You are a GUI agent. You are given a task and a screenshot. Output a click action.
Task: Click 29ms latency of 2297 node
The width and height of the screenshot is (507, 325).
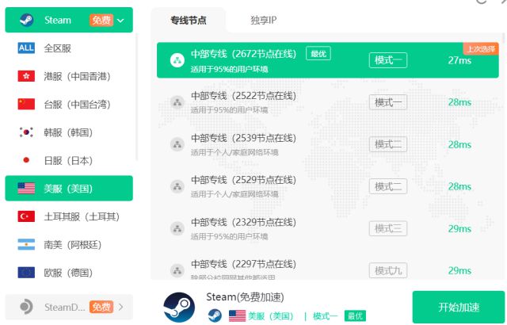[x=459, y=270]
